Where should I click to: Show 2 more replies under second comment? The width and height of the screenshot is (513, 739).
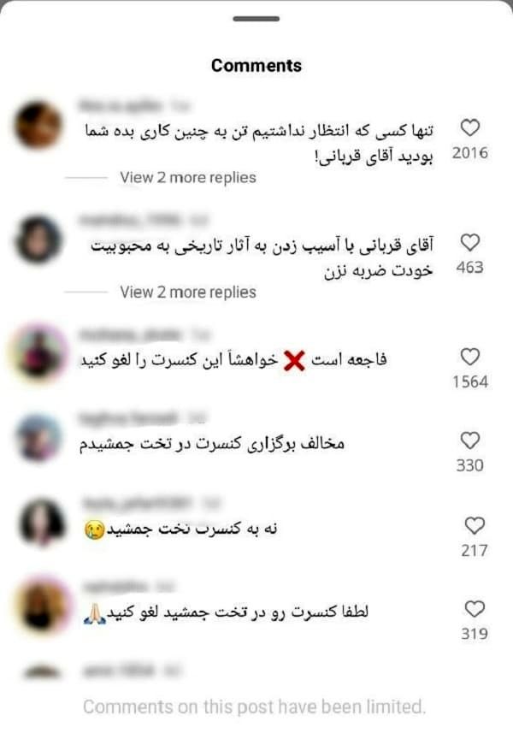(188, 293)
